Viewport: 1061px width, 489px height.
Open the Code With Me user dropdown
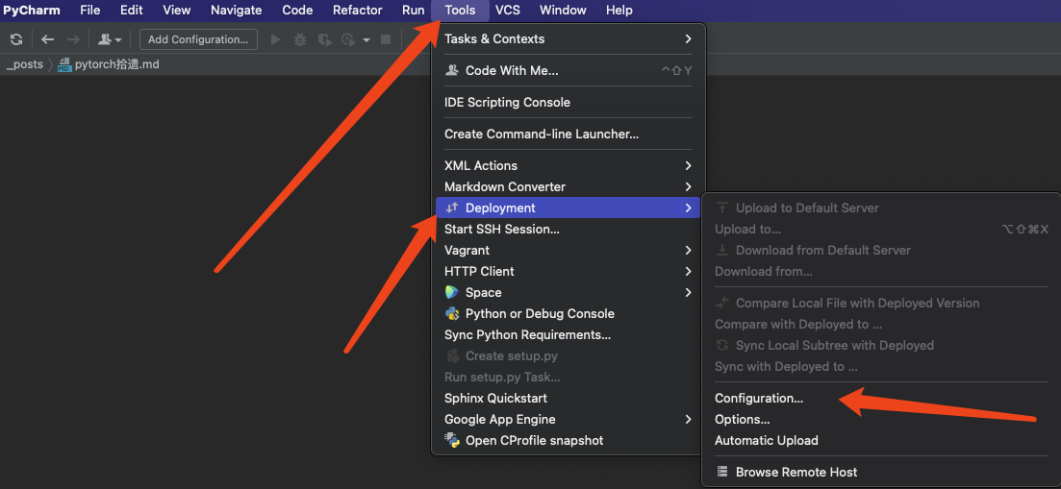pyautogui.click(x=110, y=39)
